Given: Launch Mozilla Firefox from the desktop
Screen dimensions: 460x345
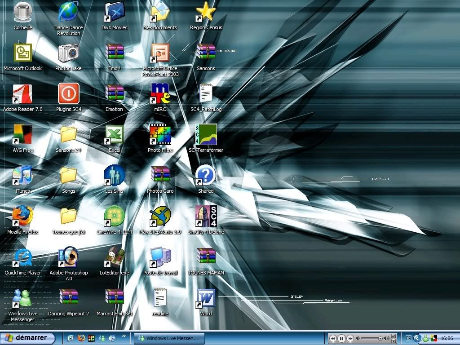Looking at the screenshot, I should (x=22, y=220).
